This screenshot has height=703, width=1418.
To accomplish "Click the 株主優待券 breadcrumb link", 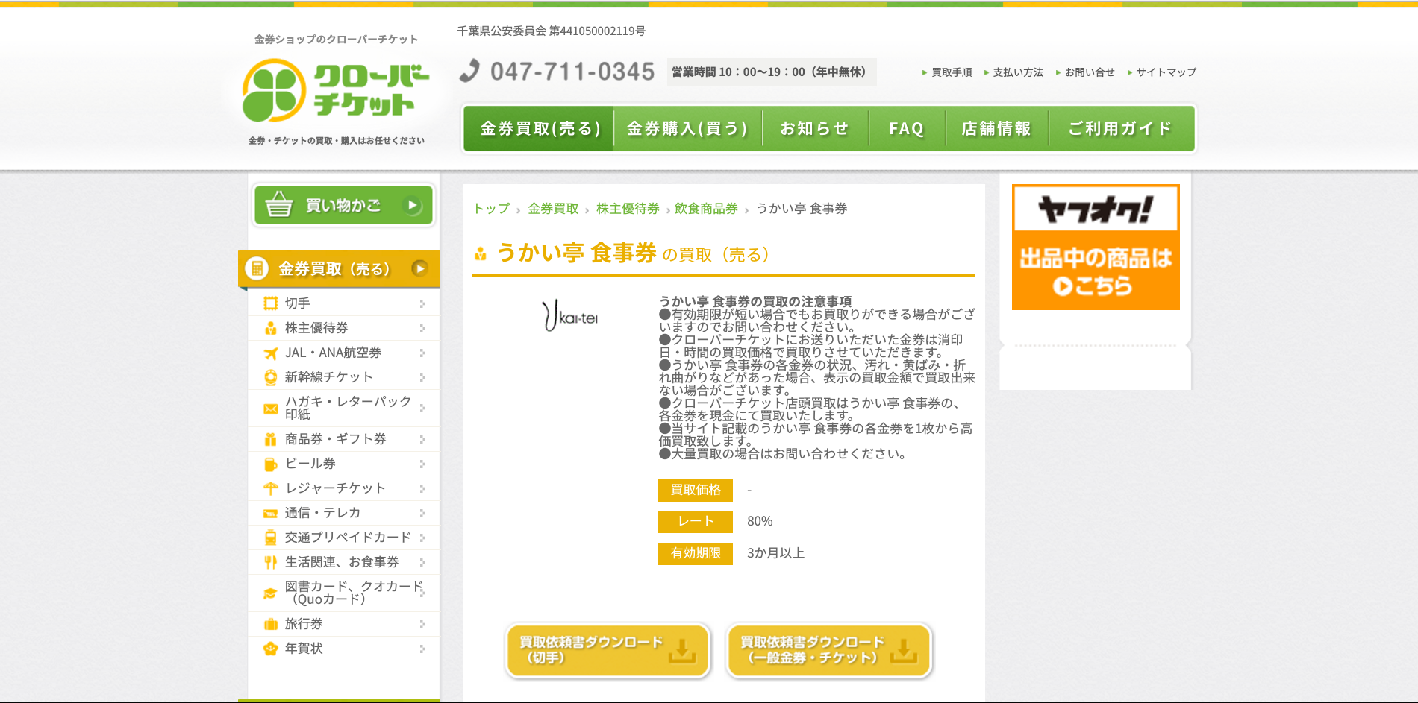I will [x=628, y=209].
